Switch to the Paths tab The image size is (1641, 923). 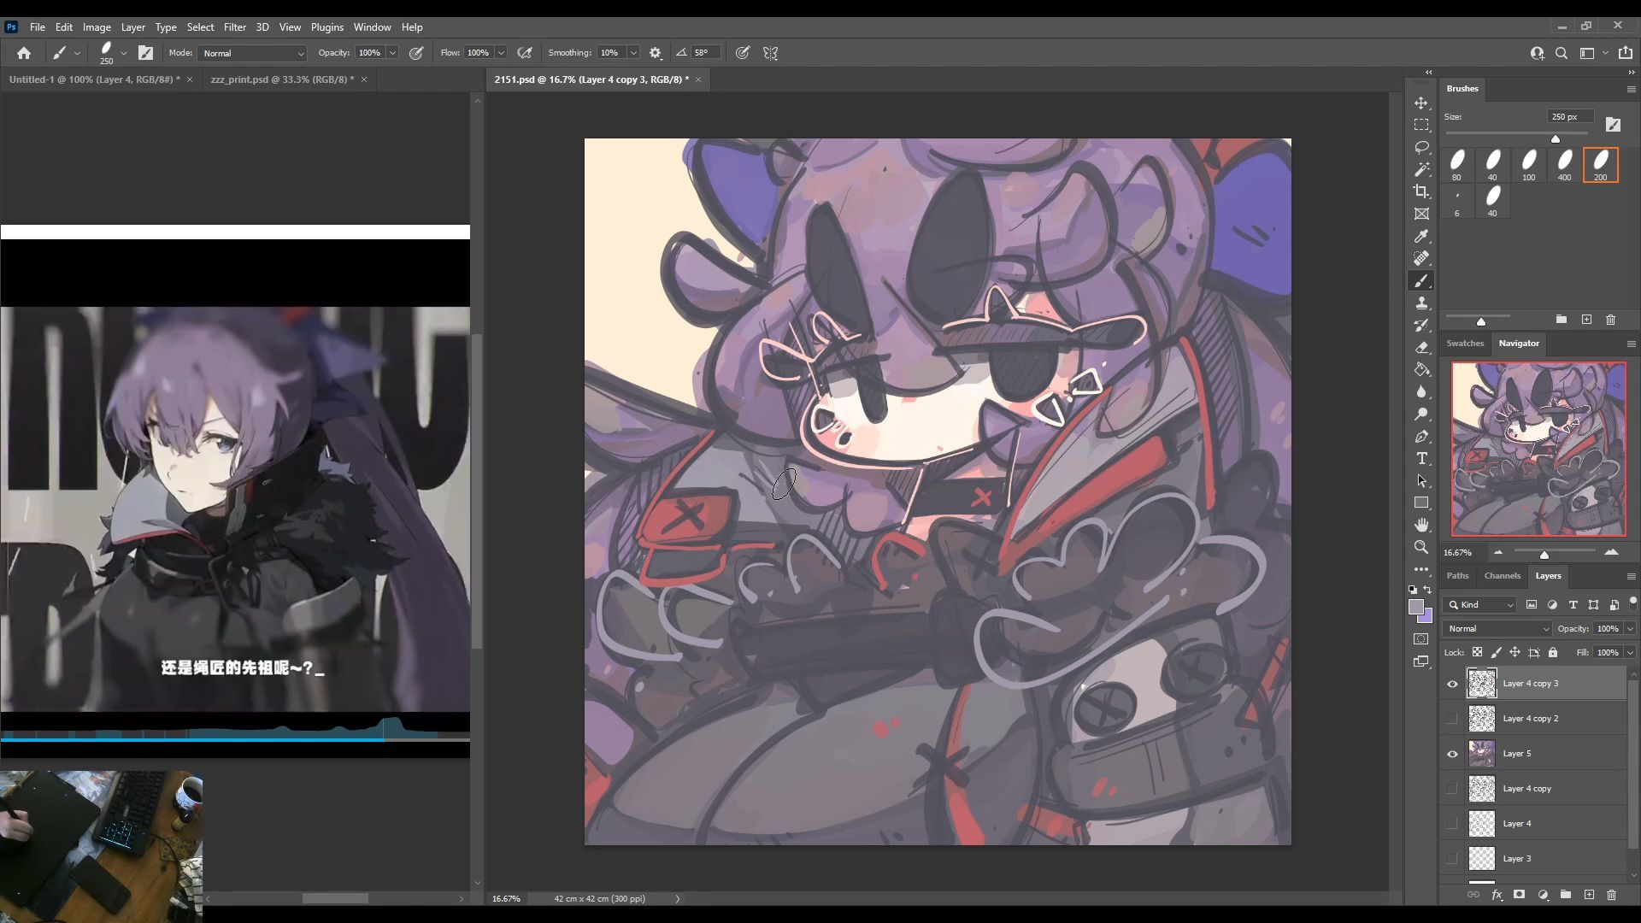[1457, 575]
